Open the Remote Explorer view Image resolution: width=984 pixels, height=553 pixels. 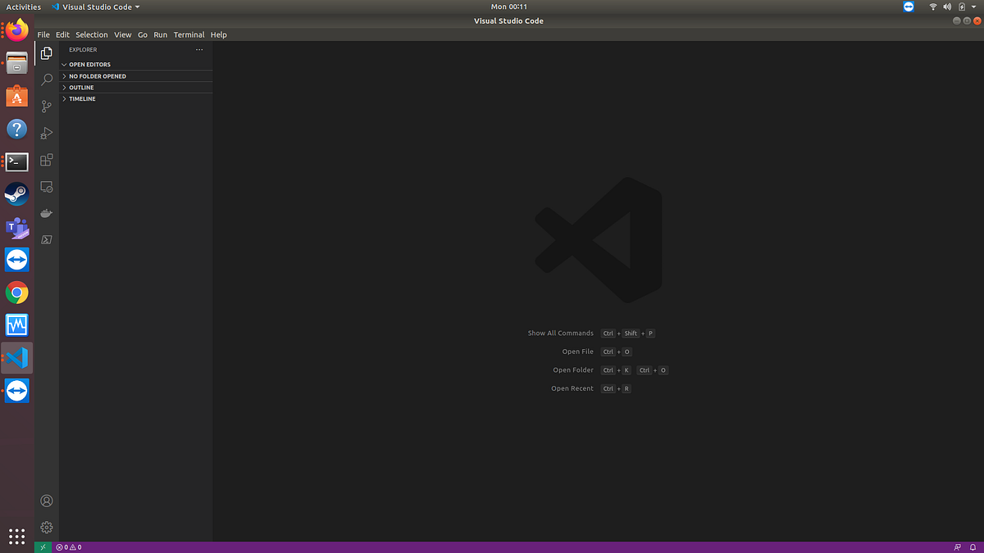pyautogui.click(x=46, y=187)
